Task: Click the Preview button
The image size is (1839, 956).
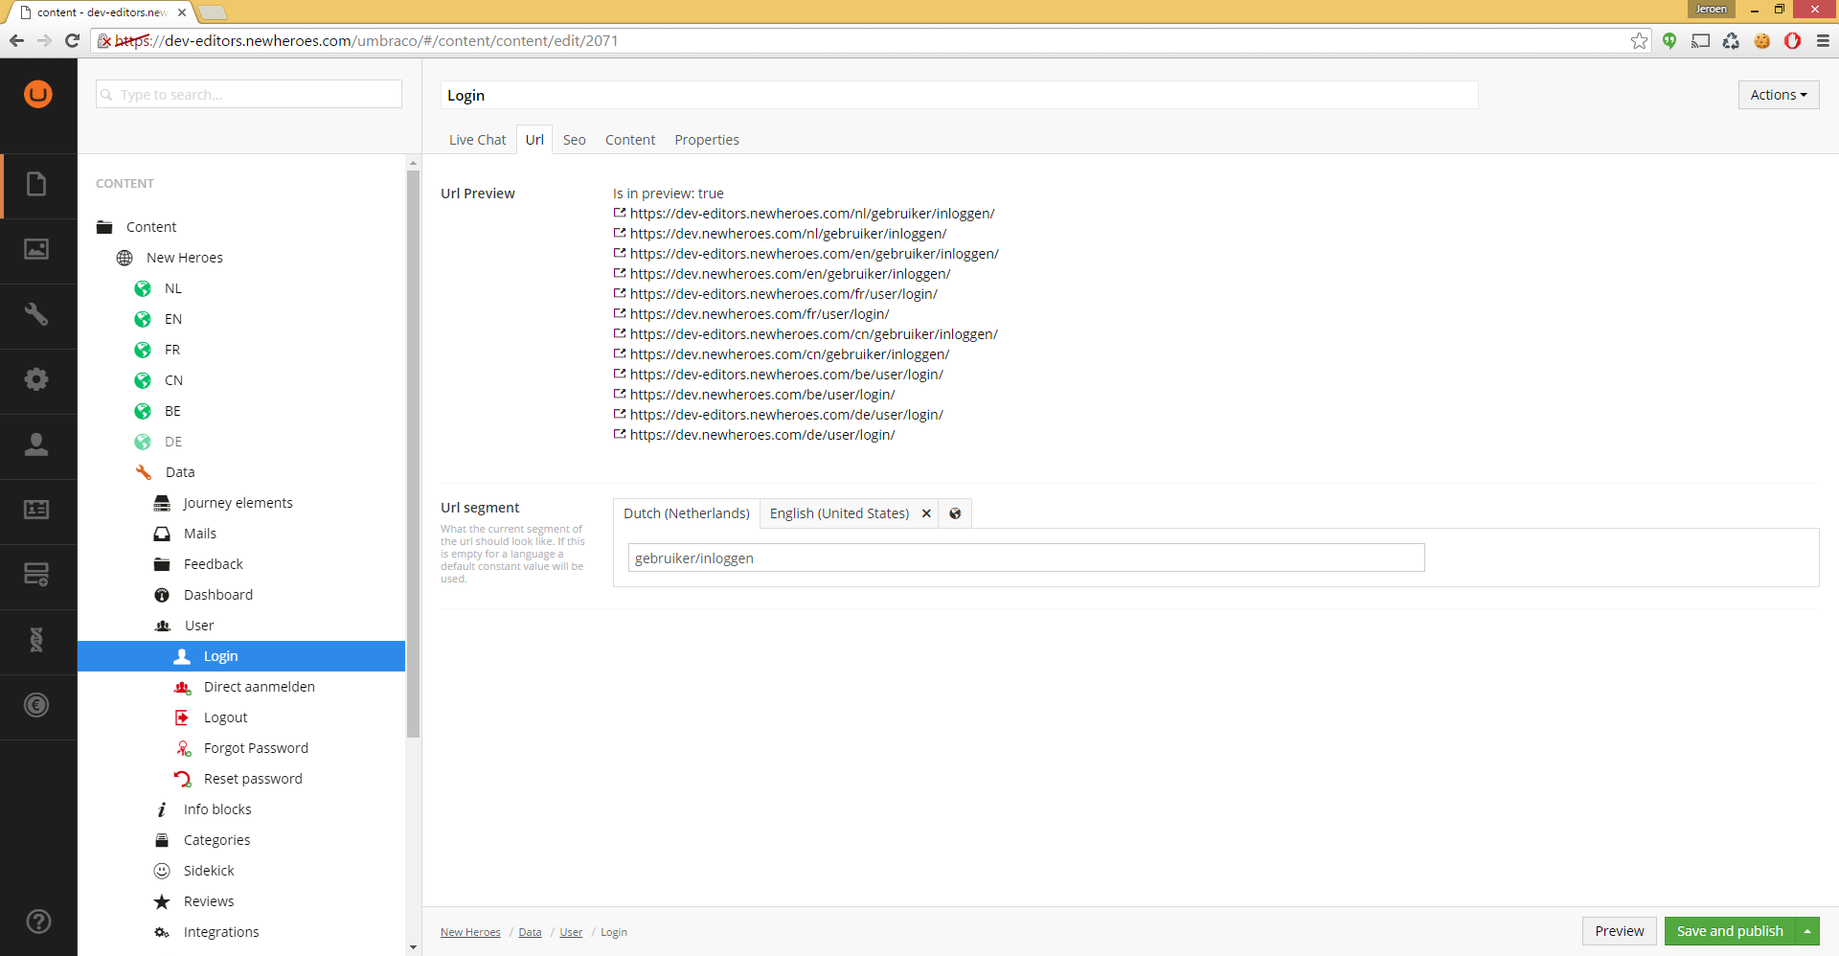Action: pos(1619,931)
